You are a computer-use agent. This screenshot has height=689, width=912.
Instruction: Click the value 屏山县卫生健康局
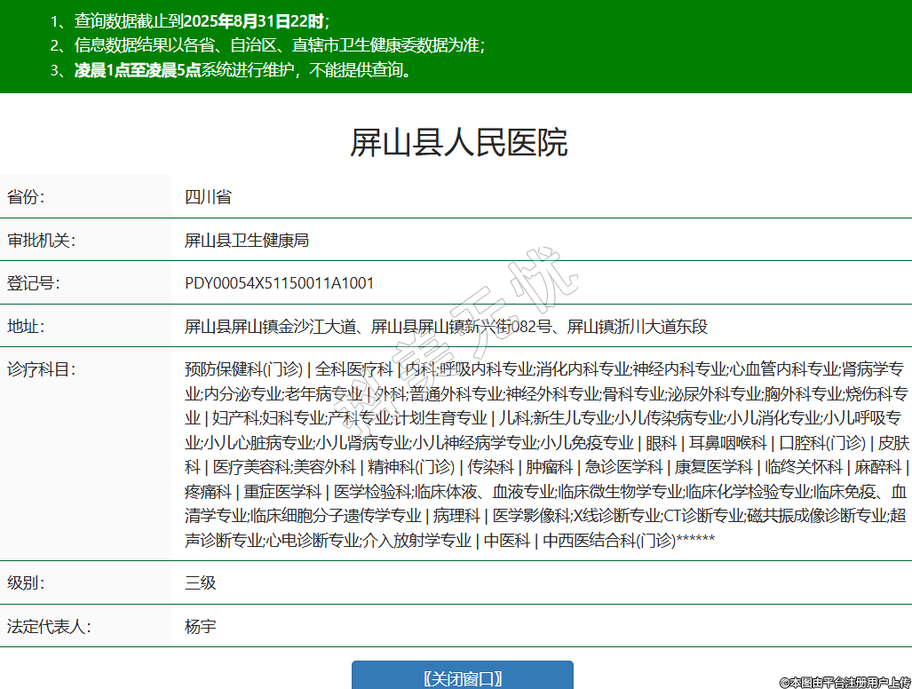247,241
